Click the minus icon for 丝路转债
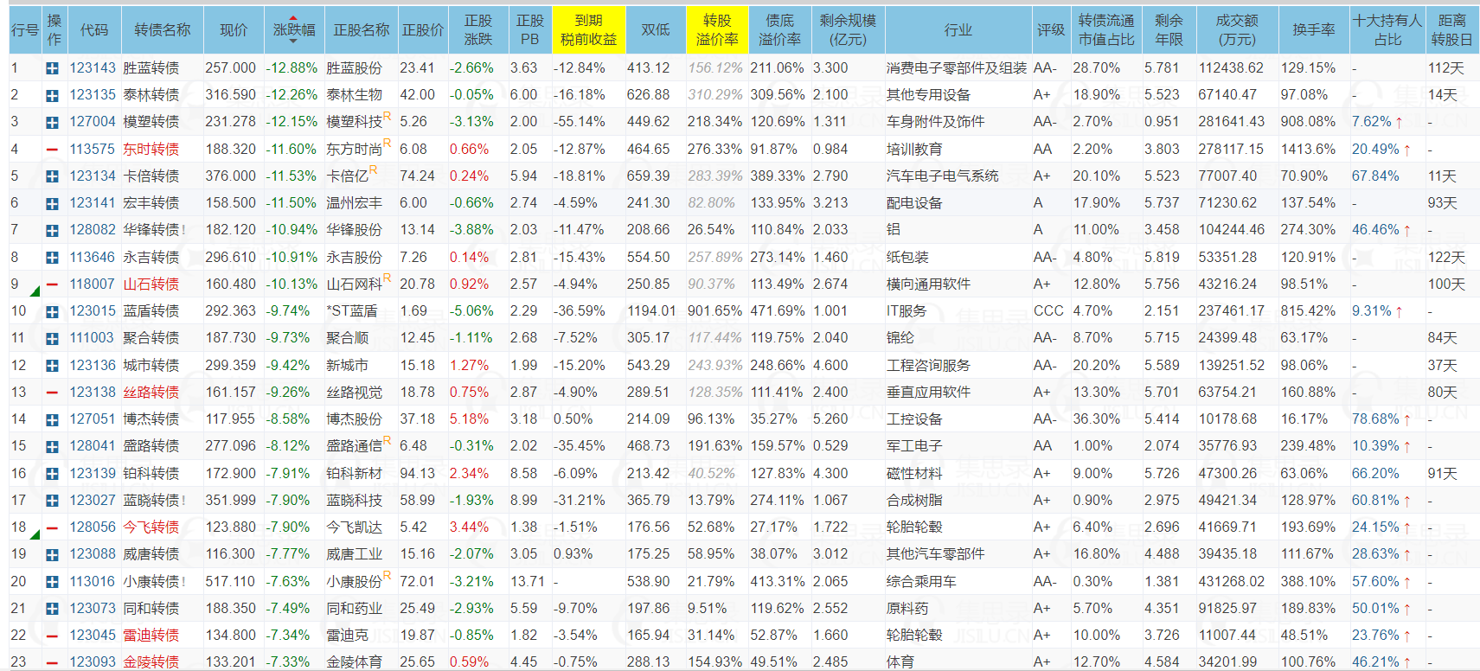This screenshot has height=671, width=1480. point(53,393)
